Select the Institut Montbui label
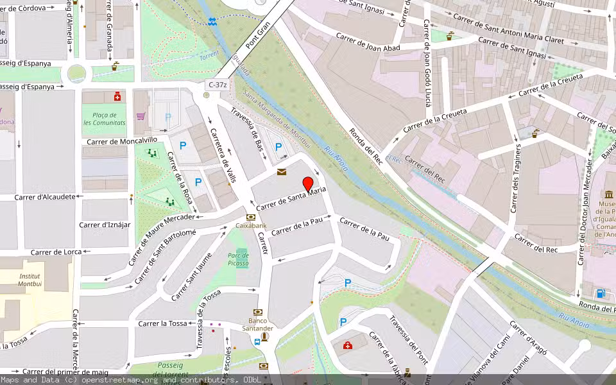The width and height of the screenshot is (616, 385). click(30, 280)
